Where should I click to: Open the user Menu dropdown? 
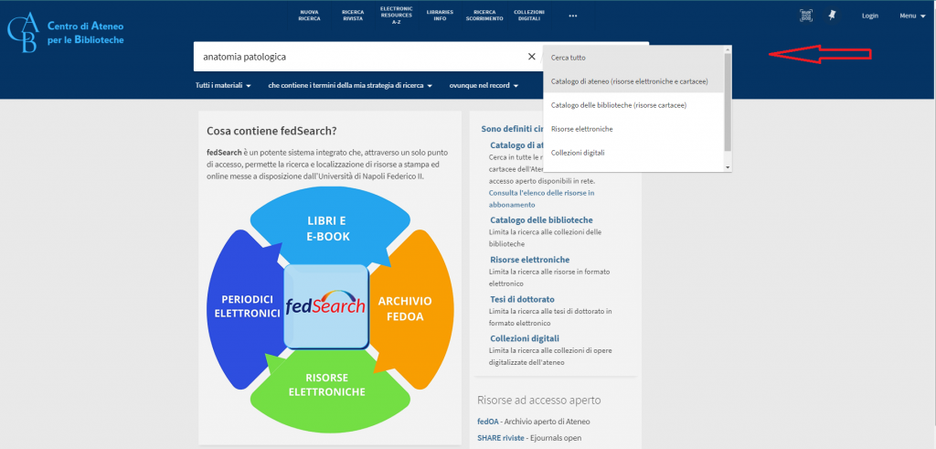[x=910, y=16]
